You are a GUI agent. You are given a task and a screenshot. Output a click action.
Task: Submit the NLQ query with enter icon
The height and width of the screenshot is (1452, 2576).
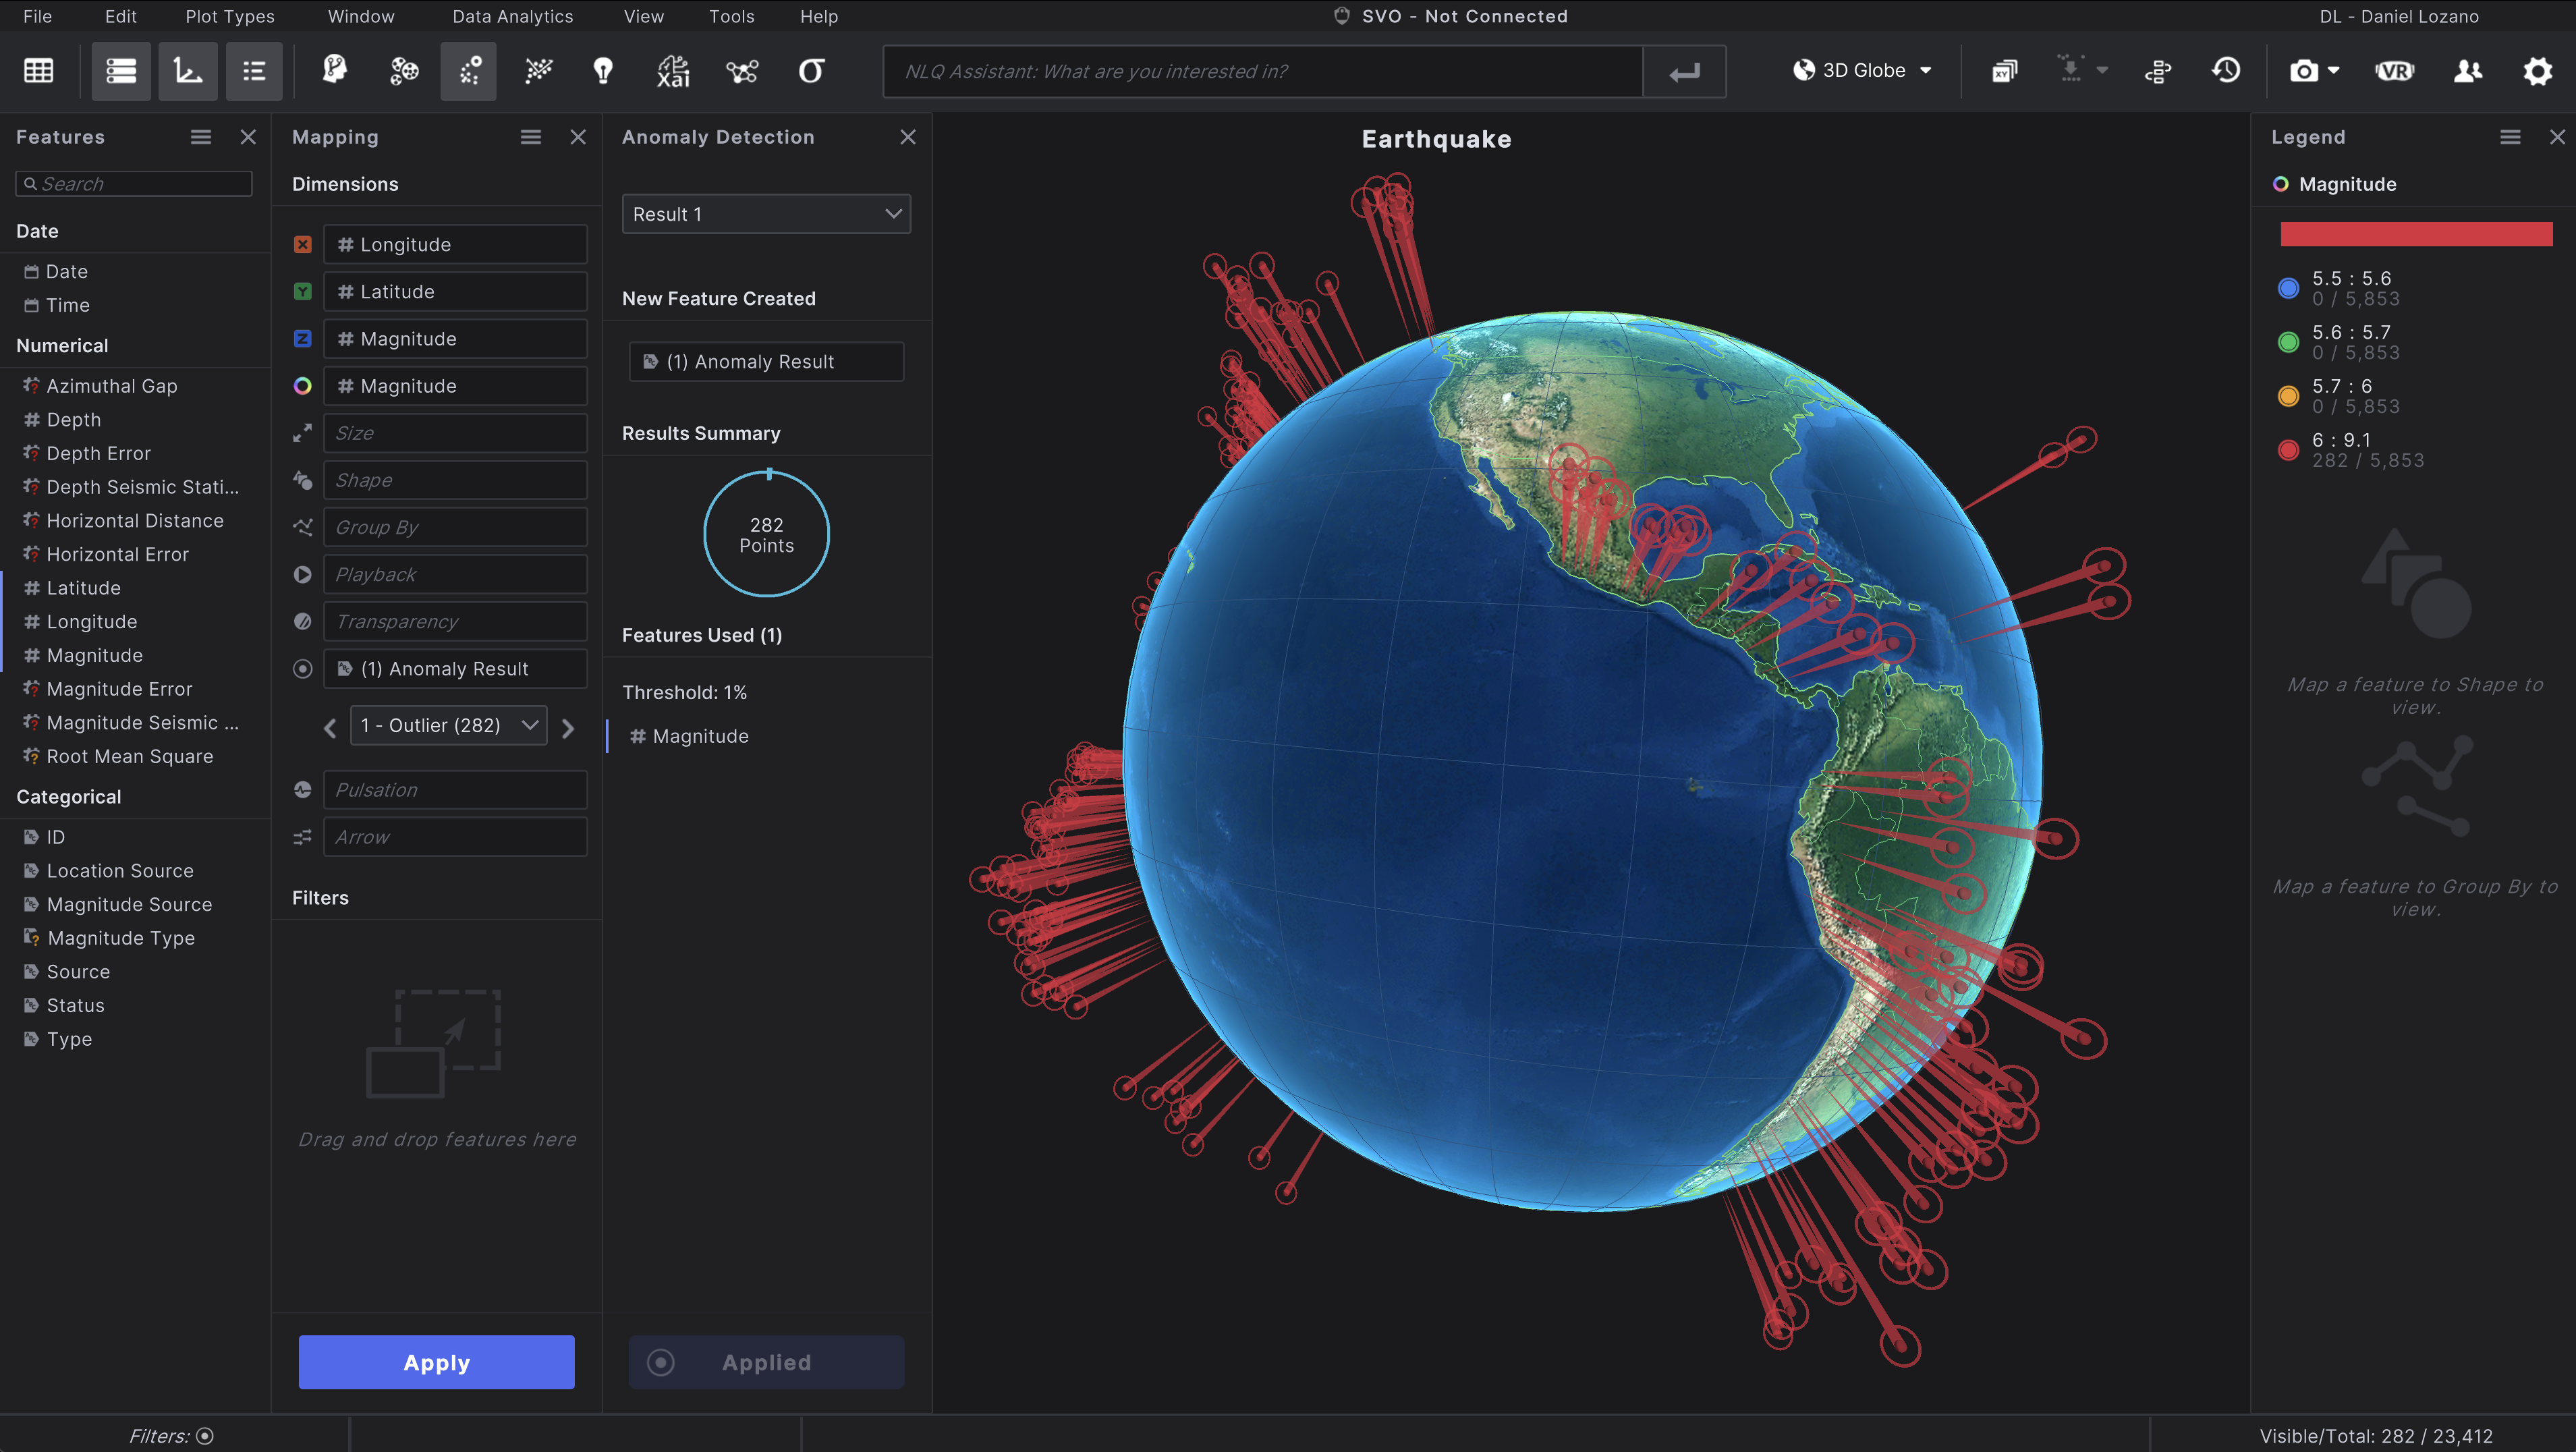(x=1685, y=71)
